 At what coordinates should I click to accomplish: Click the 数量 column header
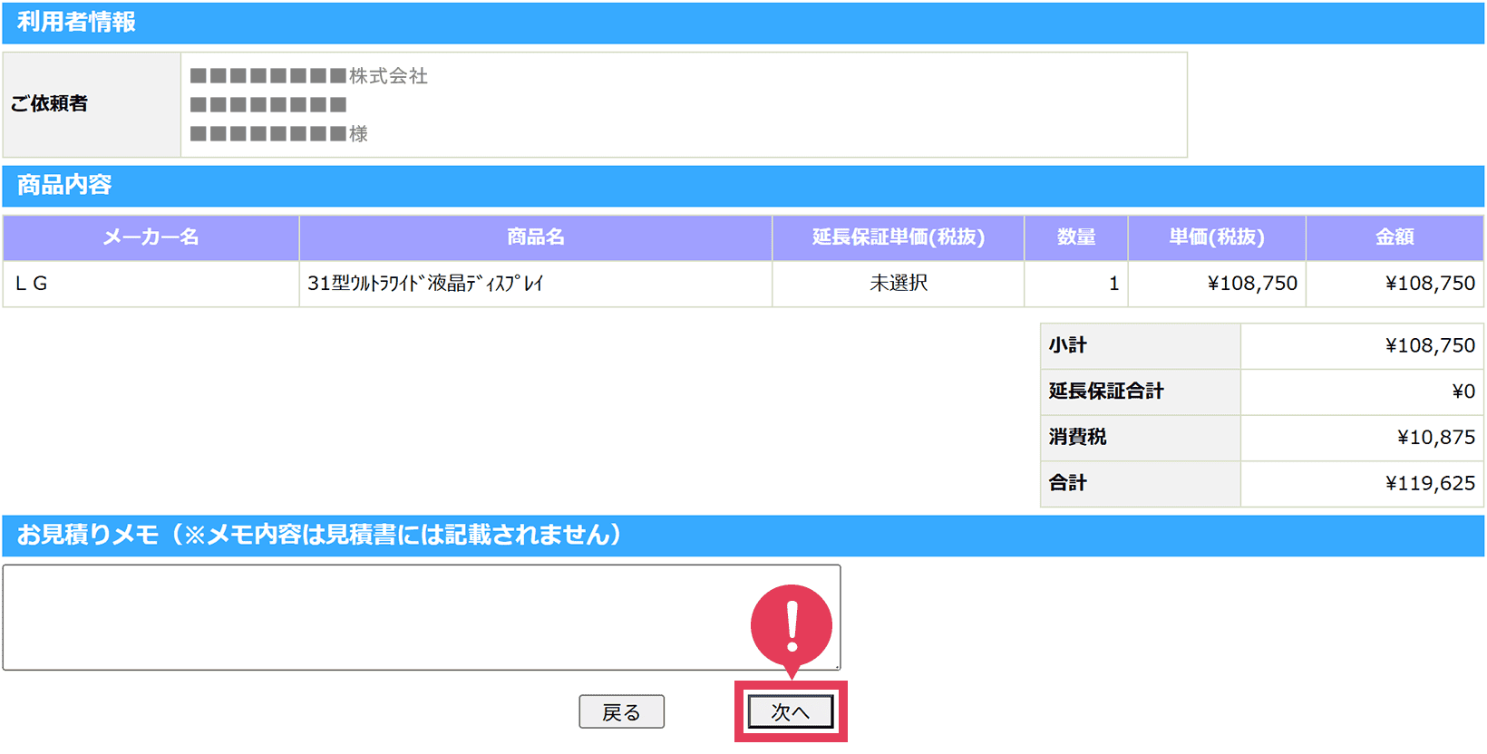(x=1076, y=237)
